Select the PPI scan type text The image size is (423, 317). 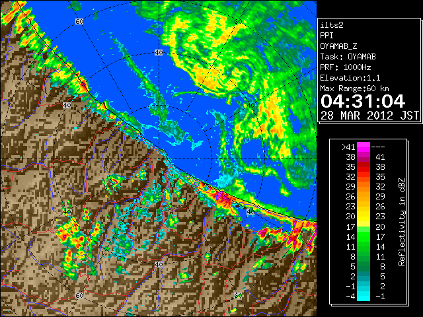click(x=327, y=36)
